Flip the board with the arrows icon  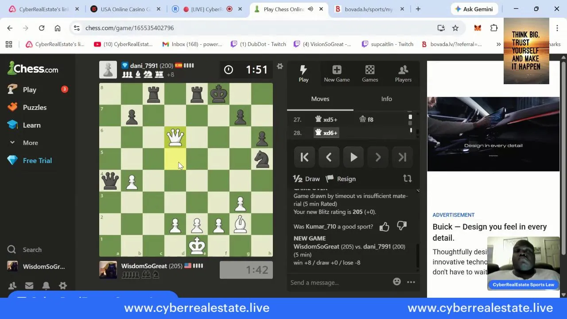(407, 179)
